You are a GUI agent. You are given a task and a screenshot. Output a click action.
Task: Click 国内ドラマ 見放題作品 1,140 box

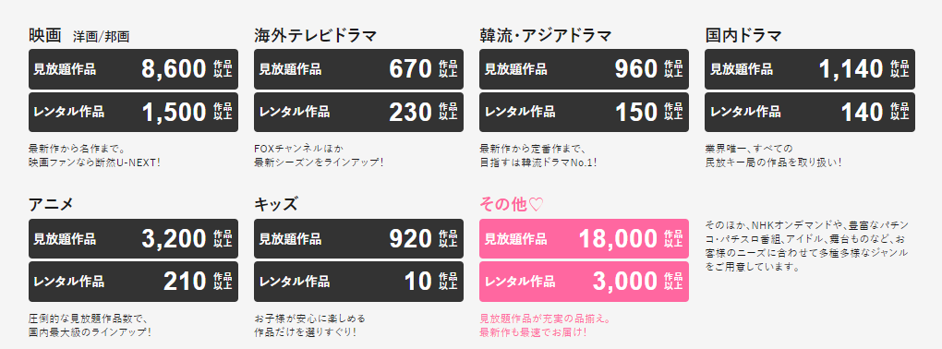point(810,69)
